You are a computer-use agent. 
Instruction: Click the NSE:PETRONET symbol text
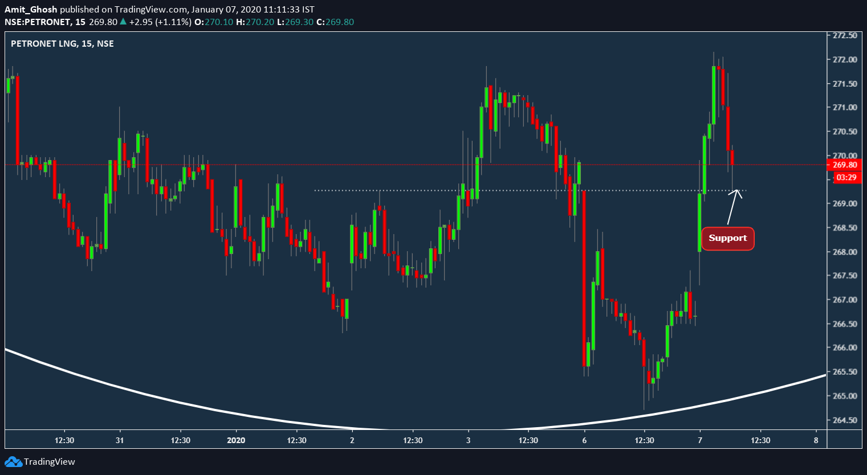click(x=38, y=22)
